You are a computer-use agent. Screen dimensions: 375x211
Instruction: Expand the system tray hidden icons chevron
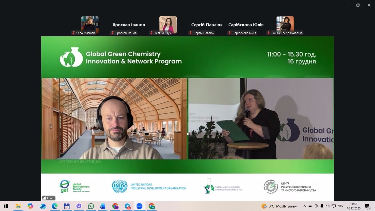click(304, 206)
